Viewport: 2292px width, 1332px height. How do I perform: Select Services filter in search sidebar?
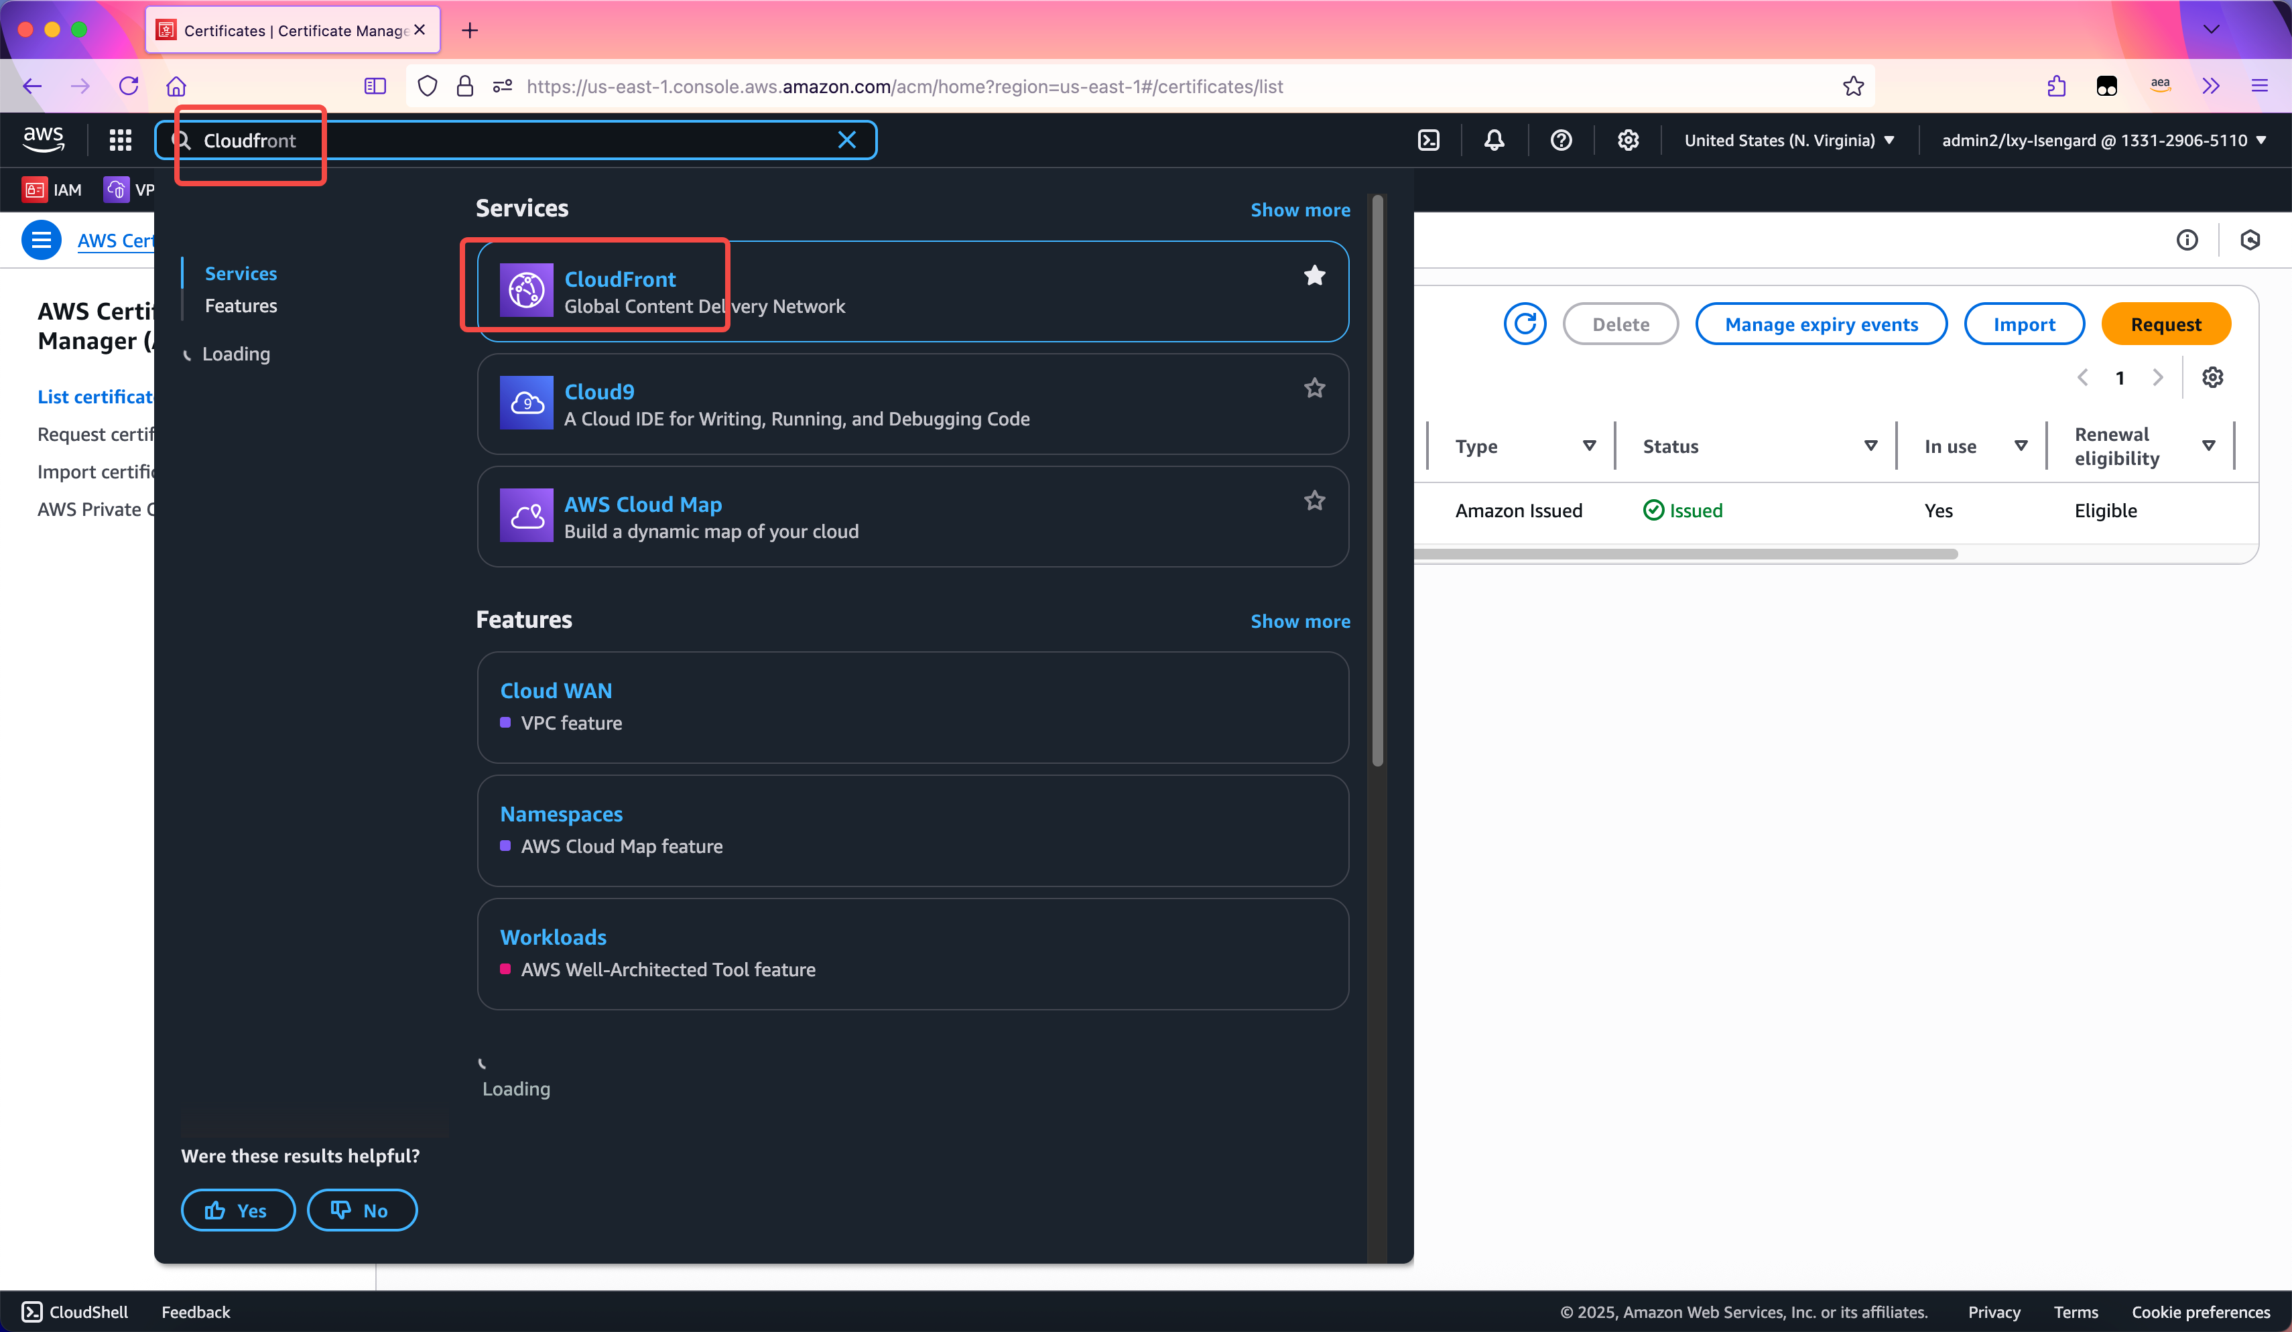pyautogui.click(x=240, y=273)
